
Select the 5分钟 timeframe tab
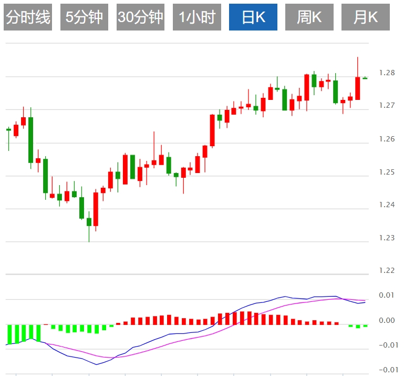[84, 17]
